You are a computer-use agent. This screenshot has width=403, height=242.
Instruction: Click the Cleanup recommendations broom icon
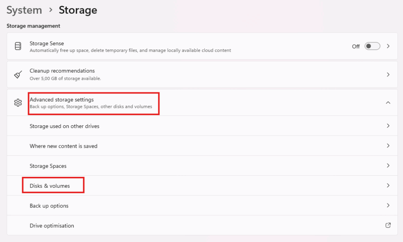pyautogui.click(x=18, y=74)
